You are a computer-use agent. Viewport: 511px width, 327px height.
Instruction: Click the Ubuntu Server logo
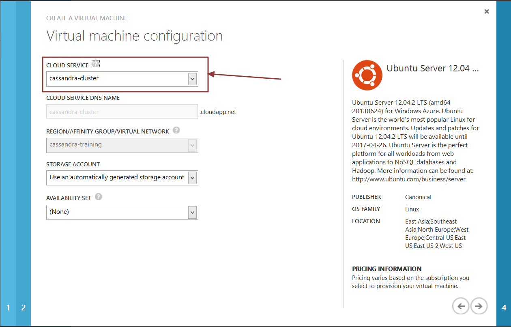pos(367,75)
